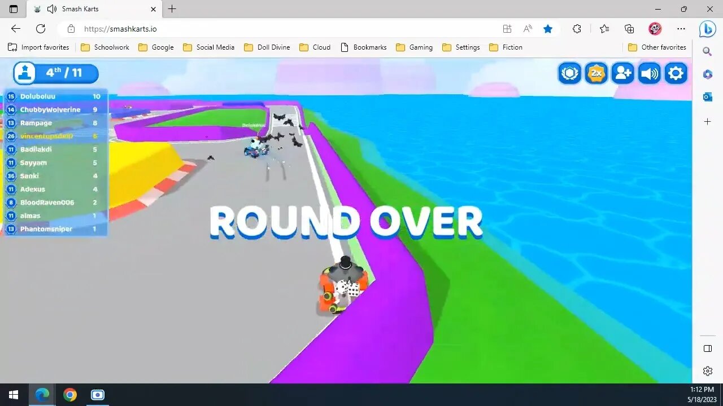The width and height of the screenshot is (723, 406).
Task: Open the screen recorder taskbar app
Action: click(98, 395)
